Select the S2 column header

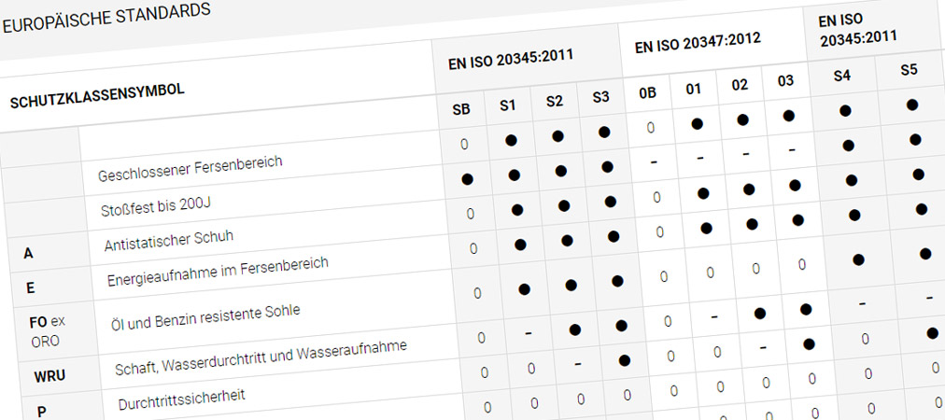click(x=555, y=100)
